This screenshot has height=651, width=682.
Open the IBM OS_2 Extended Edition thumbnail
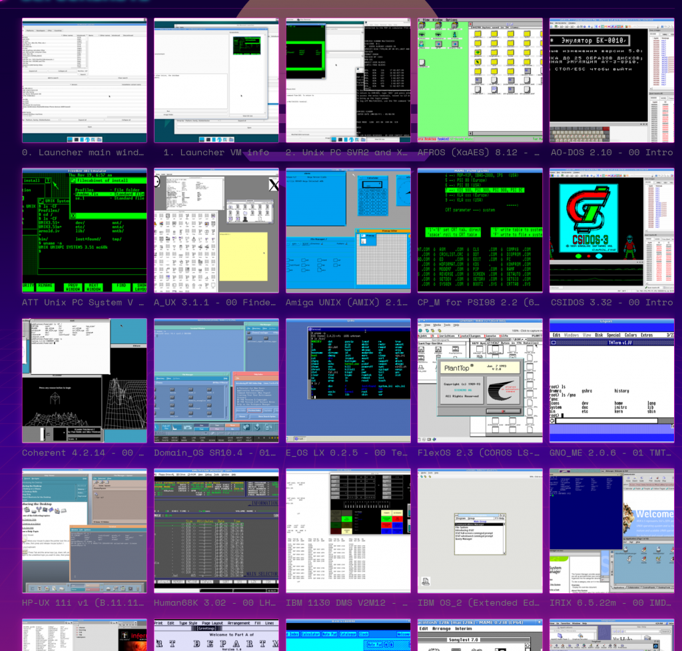[x=480, y=531]
